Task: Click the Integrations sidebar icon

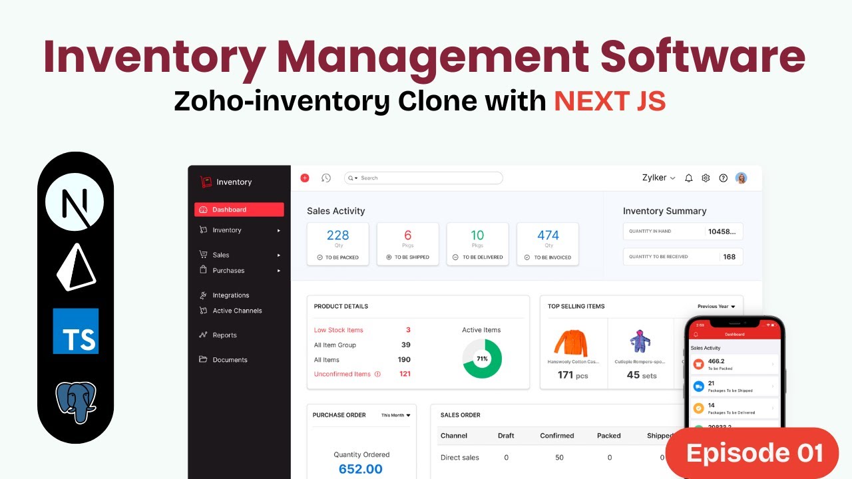Action: 203,295
